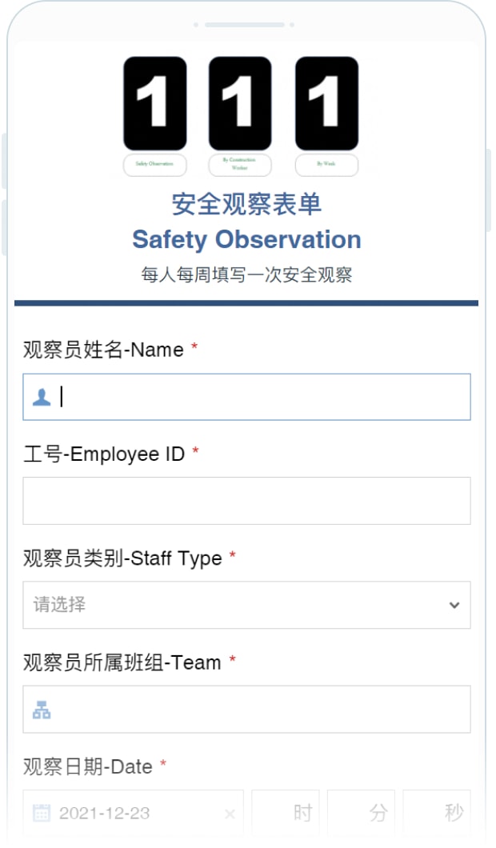Image resolution: width=496 pixels, height=848 pixels.
Task: Click the middle black '1' card image
Action: 240,104
